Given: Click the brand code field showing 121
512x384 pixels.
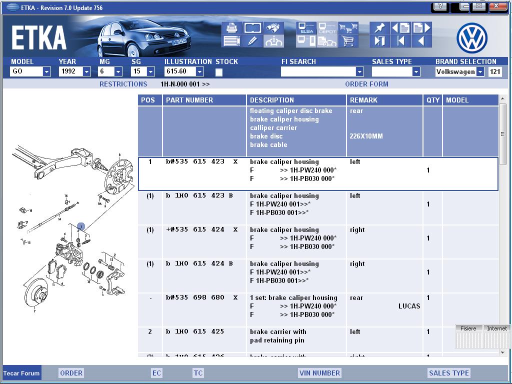Looking at the screenshot, I should coord(495,71).
